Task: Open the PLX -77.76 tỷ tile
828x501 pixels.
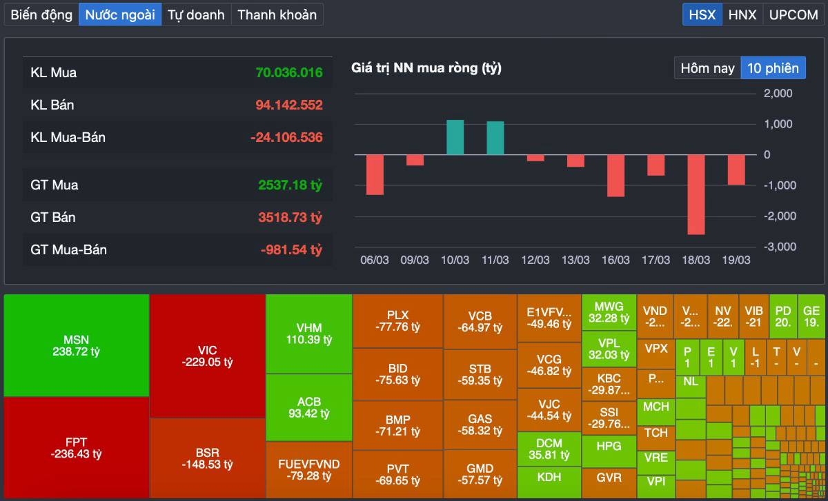Action: (x=398, y=321)
